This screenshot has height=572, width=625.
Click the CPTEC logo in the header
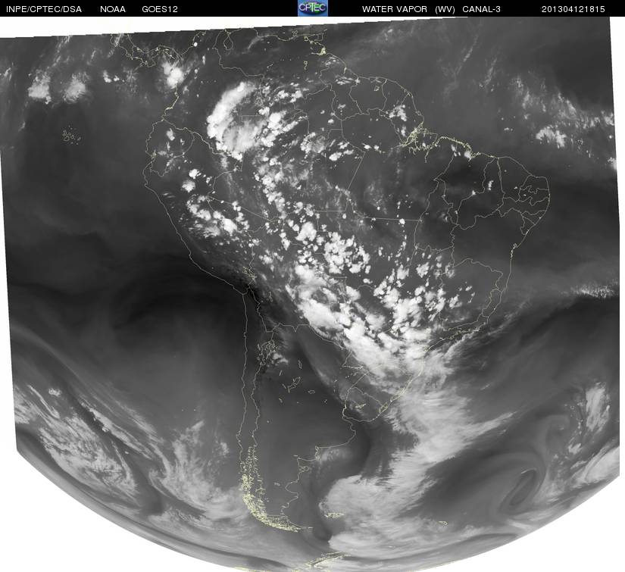coord(313,8)
